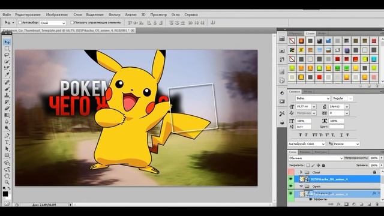The width and height of the screenshot is (384, 216).
Task: Open the Слой auto-select dropdown
Action: pyautogui.click(x=53, y=23)
